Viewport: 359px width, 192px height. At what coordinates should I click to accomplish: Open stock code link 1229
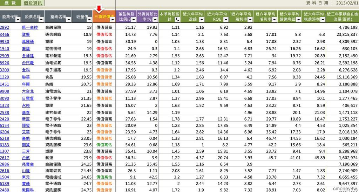[x=5, y=77]
